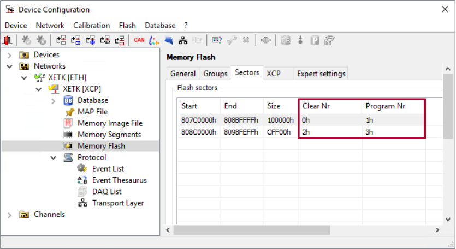Click the add-device icon with blue boxes
The height and width of the screenshot is (249, 456).
point(75,40)
